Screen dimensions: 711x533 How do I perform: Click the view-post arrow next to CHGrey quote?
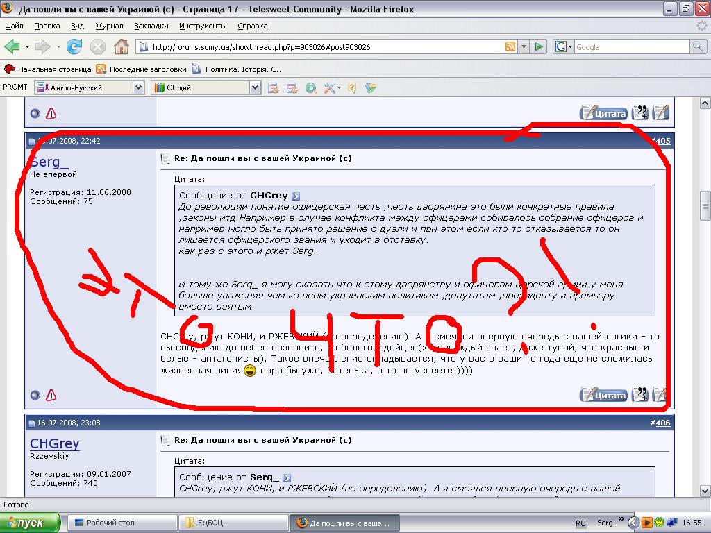click(296, 196)
